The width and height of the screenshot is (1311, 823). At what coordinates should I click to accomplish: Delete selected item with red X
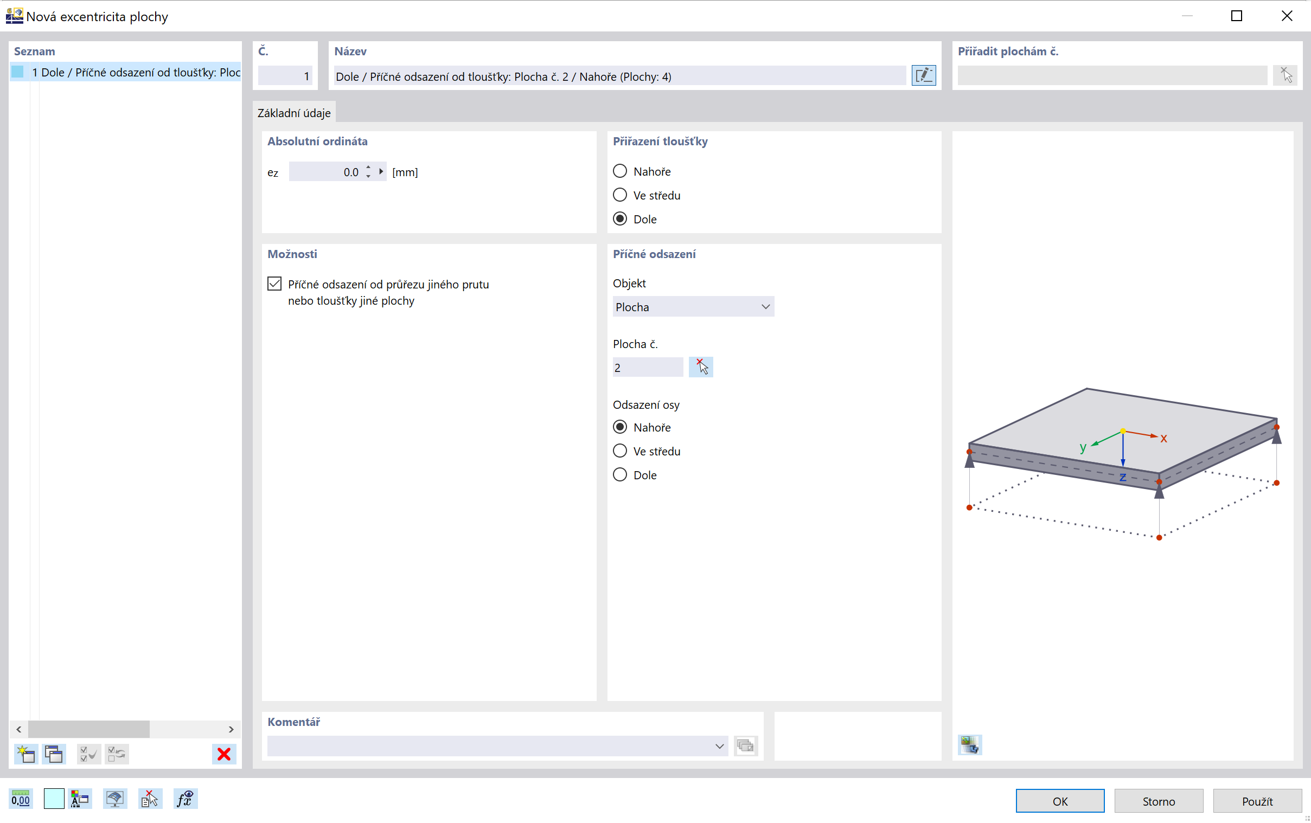coord(224,754)
